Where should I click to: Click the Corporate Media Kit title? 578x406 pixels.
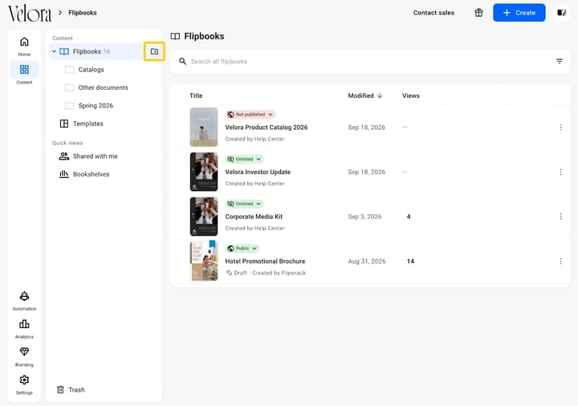click(254, 217)
